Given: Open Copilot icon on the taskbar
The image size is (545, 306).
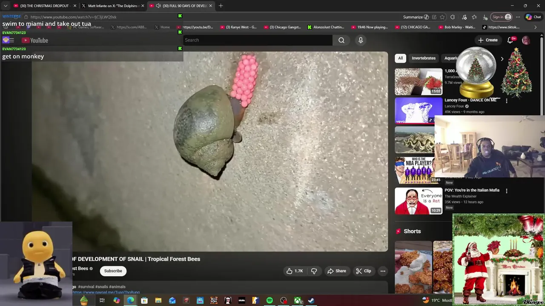Looking at the screenshot, I should [116, 300].
